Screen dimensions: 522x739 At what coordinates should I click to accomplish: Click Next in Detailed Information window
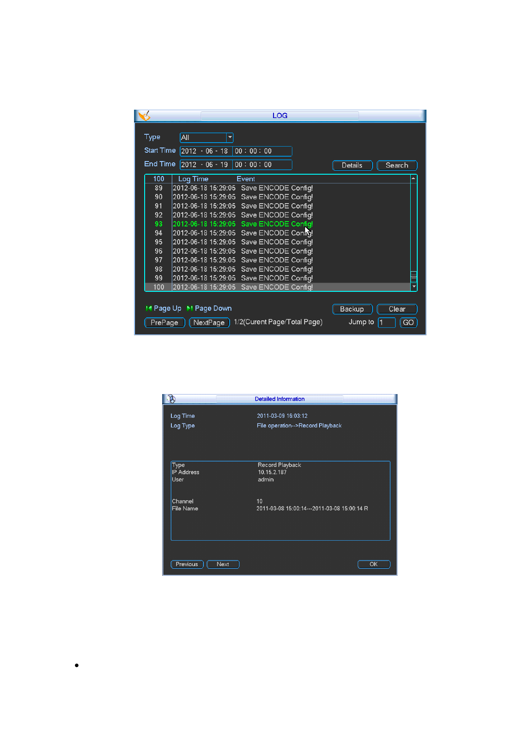[223, 564]
